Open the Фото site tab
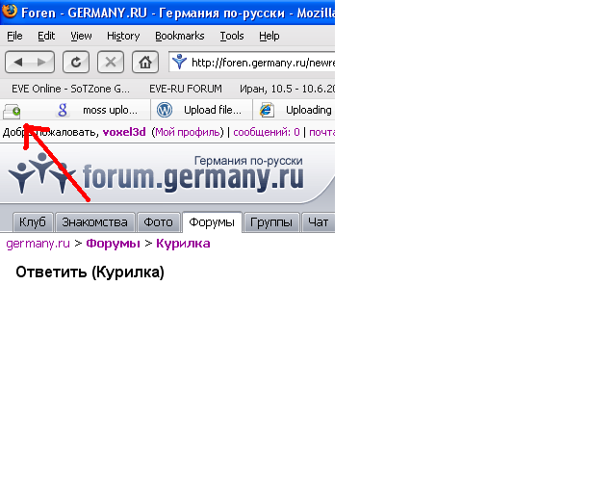Image resolution: width=616 pixels, height=493 pixels. 158,222
